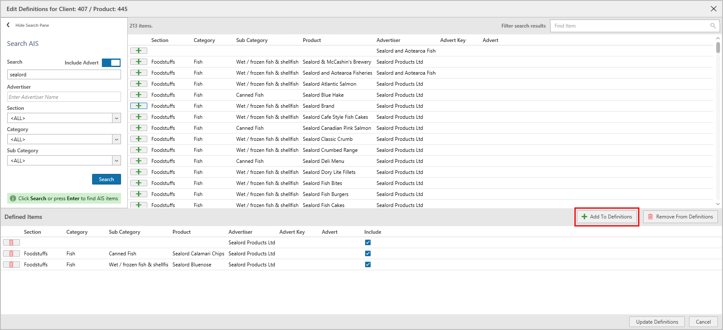Click the plus icon beside Sealord Brand

point(138,106)
